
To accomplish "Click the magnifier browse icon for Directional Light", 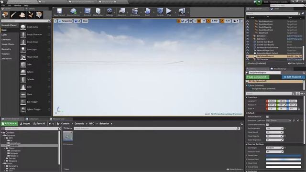I will [294, 121].
